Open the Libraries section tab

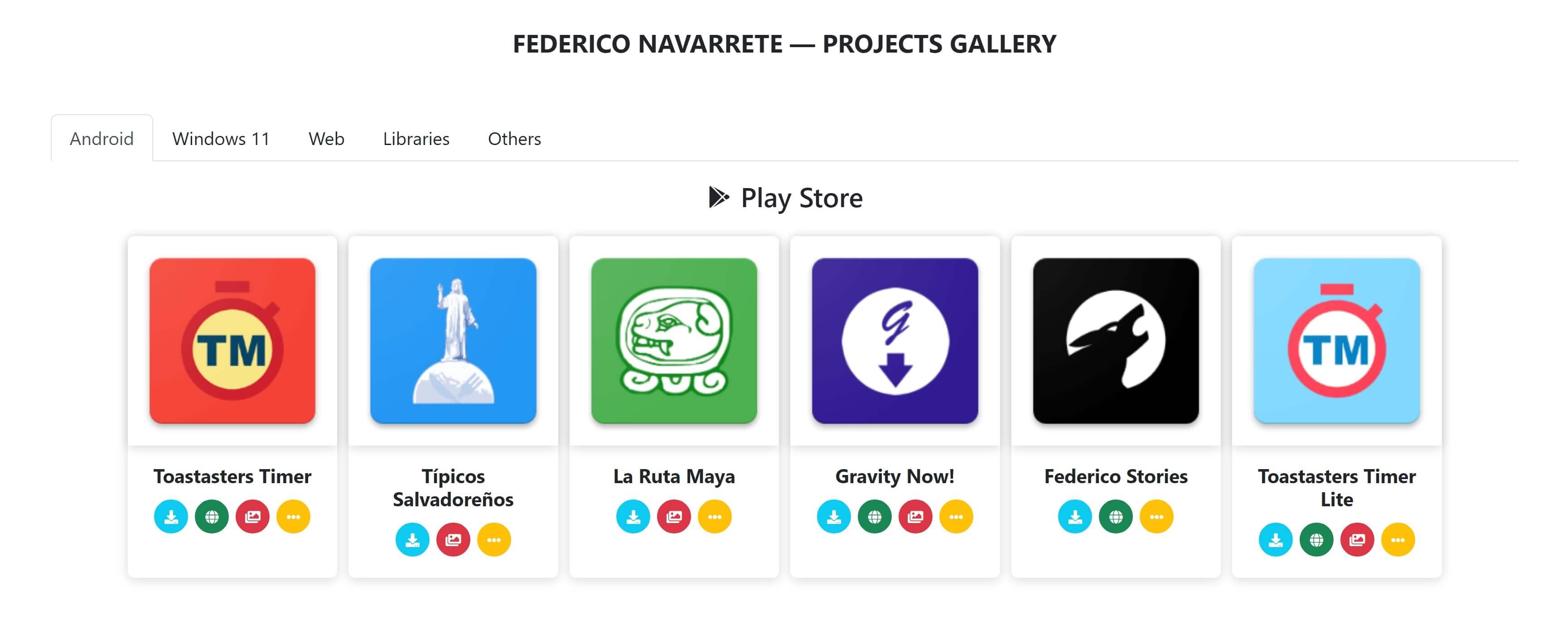tap(416, 138)
